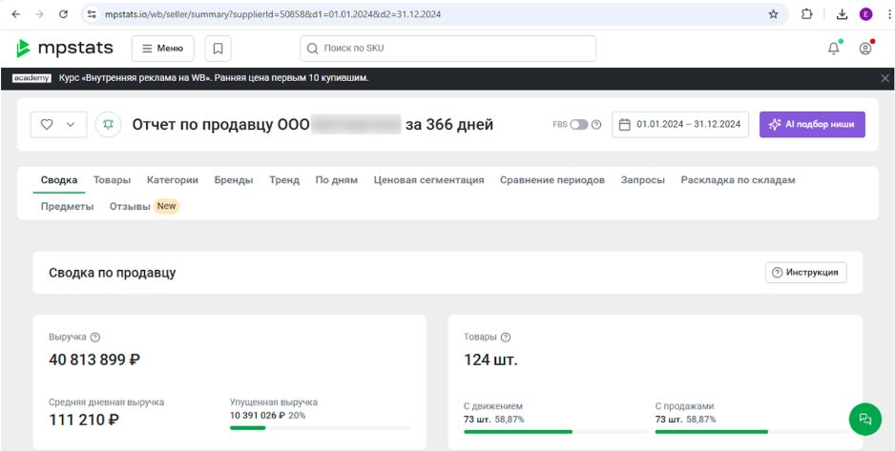The width and height of the screenshot is (895, 451).
Task: Click the help icon beside Выручка
Action: tap(95, 337)
